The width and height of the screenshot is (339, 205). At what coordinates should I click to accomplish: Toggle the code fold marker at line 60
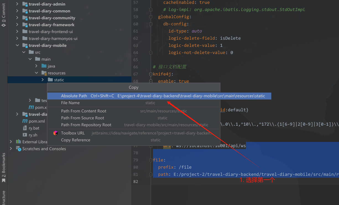151,24
